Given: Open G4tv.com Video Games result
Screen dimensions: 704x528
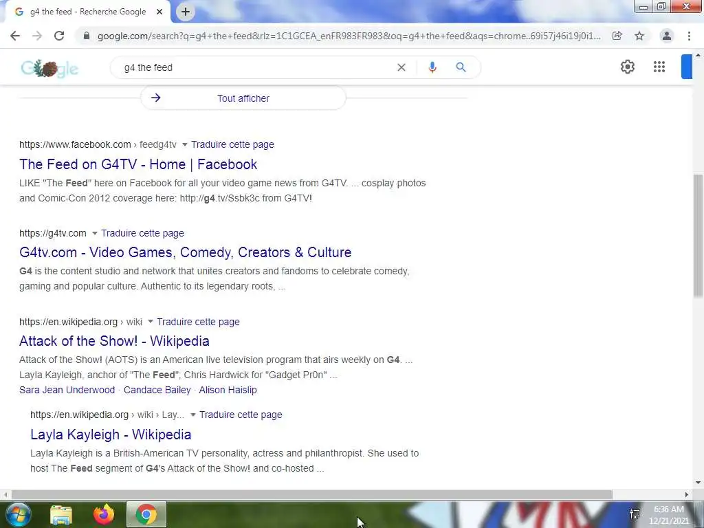Looking at the screenshot, I should pyautogui.click(x=185, y=252).
